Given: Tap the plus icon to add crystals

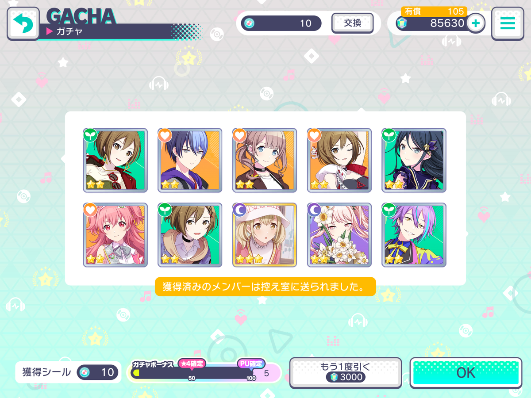Looking at the screenshot, I should pyautogui.click(x=476, y=23).
